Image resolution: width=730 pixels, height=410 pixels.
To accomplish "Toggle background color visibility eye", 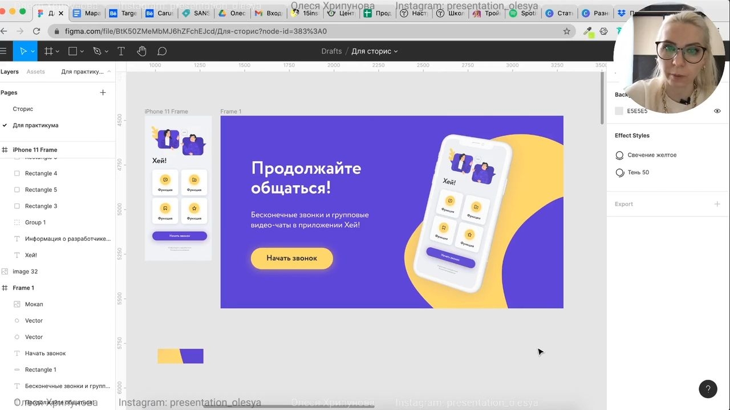I will coord(717,111).
